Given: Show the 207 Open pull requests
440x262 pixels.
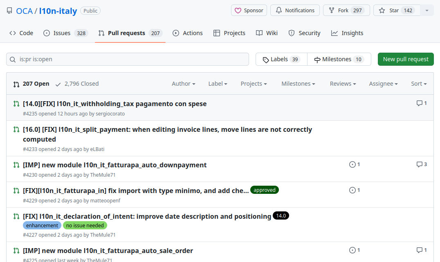Looking at the screenshot, I should tap(31, 84).
